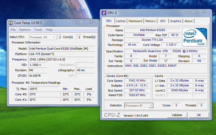The image size is (216, 135).
Task: Click the Tj. Max value 100°C
Action: 44,89
